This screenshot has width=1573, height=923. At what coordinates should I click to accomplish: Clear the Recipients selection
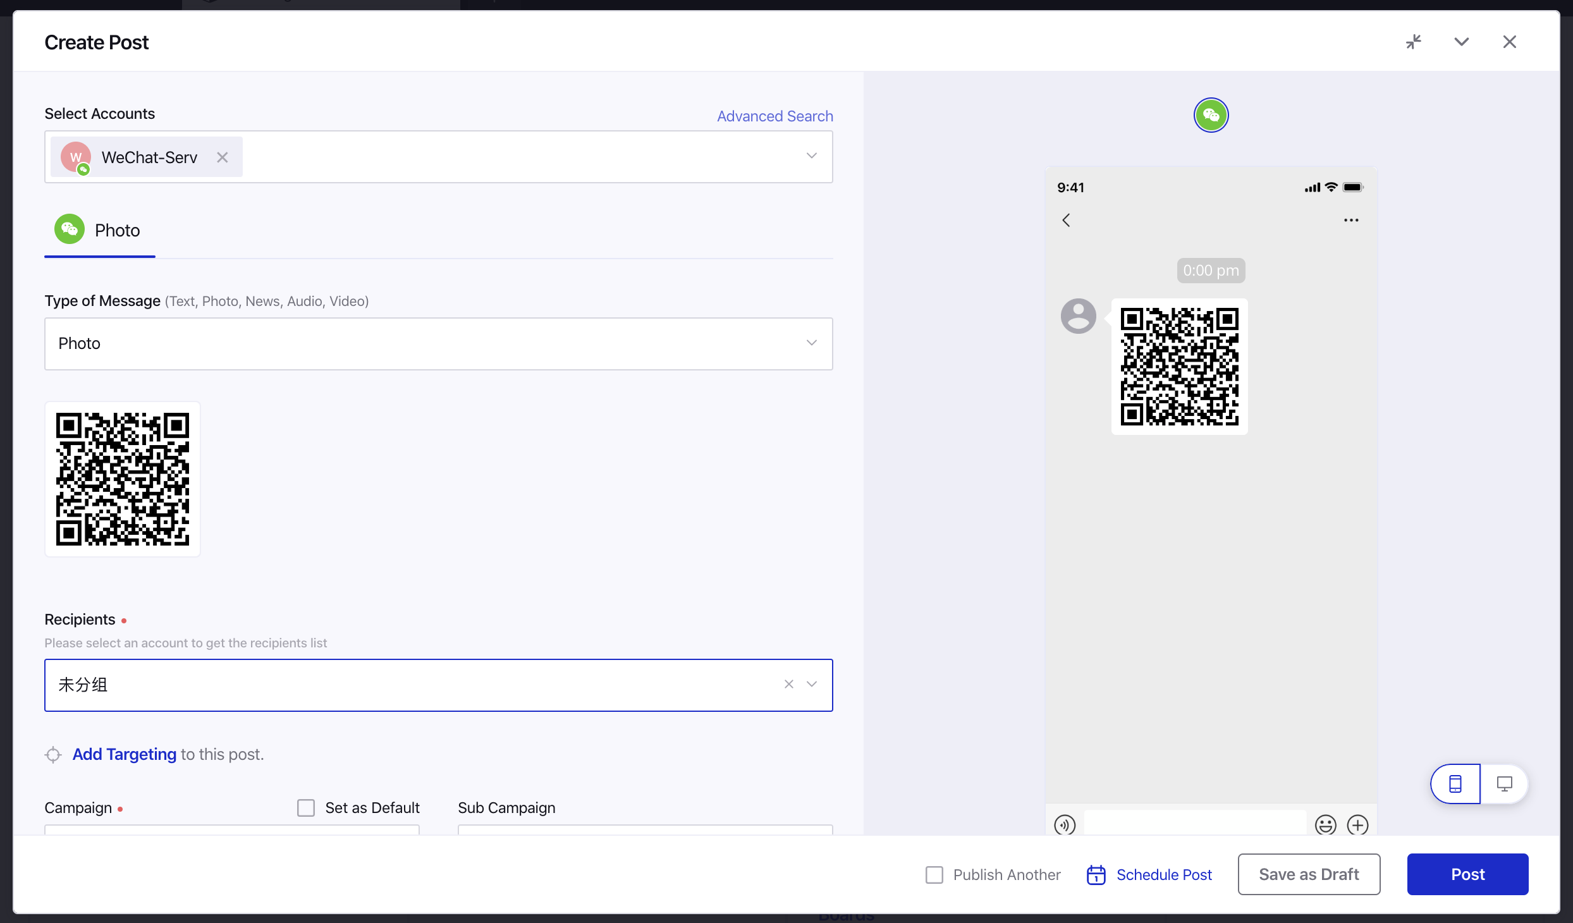click(x=788, y=684)
